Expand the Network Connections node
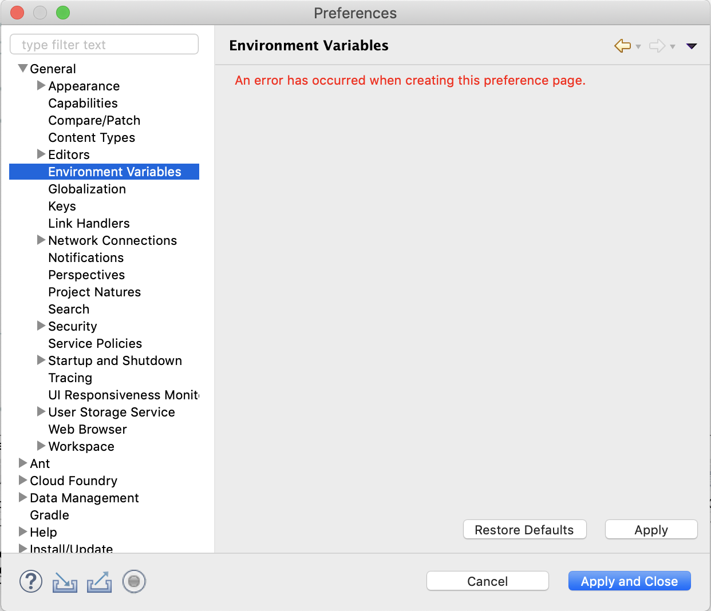Image resolution: width=711 pixels, height=611 pixels. click(x=41, y=240)
